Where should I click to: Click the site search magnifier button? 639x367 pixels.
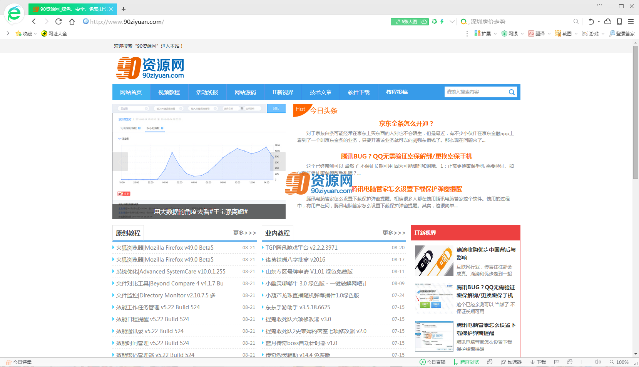point(512,92)
